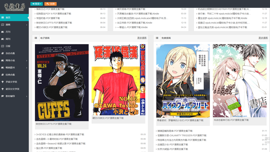The height and width of the screenshot is (152, 270).
Task: Expand the 畅销图书 submenu arrow
Action: tap(27, 68)
